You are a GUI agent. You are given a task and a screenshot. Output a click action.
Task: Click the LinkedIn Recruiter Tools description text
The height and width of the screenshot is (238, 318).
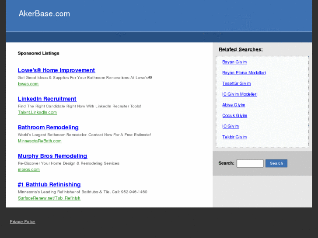(80, 106)
